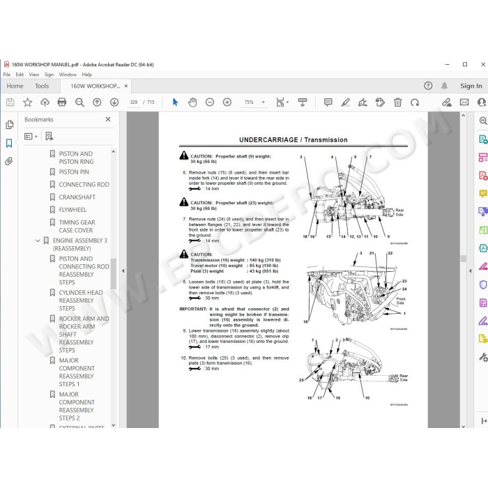Open the find text magnifier
Viewport: 488px width, 488px height.
point(79,102)
